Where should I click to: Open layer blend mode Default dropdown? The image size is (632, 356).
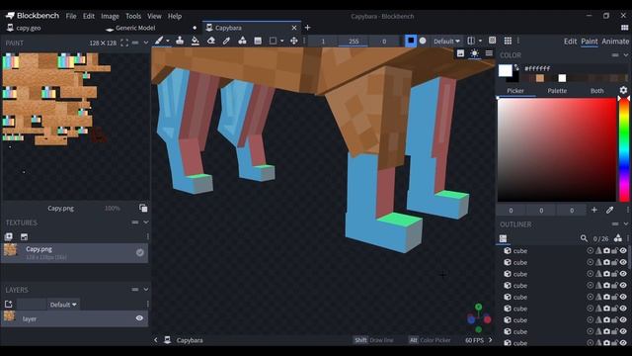[x=63, y=305]
